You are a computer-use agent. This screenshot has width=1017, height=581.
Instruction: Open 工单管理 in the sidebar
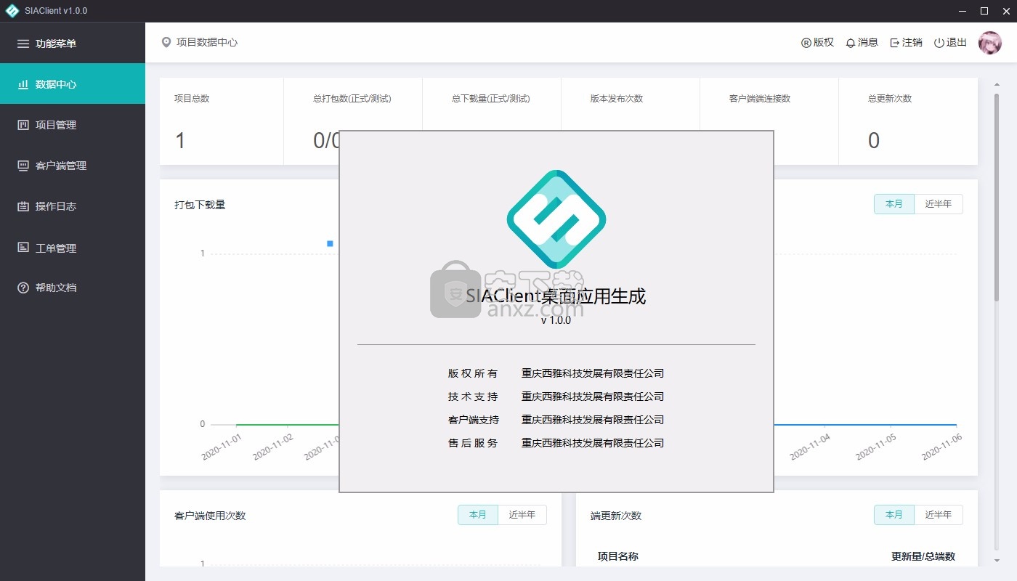[73, 248]
